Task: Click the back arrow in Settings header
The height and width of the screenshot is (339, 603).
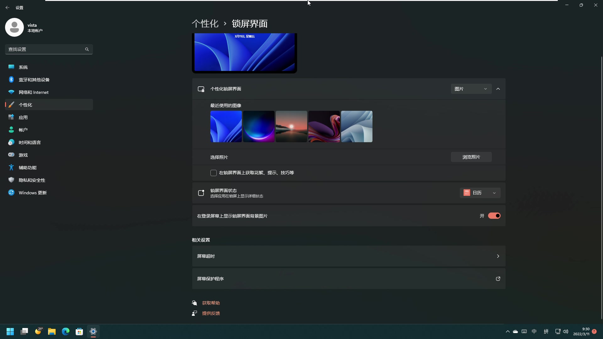Action: (x=8, y=8)
